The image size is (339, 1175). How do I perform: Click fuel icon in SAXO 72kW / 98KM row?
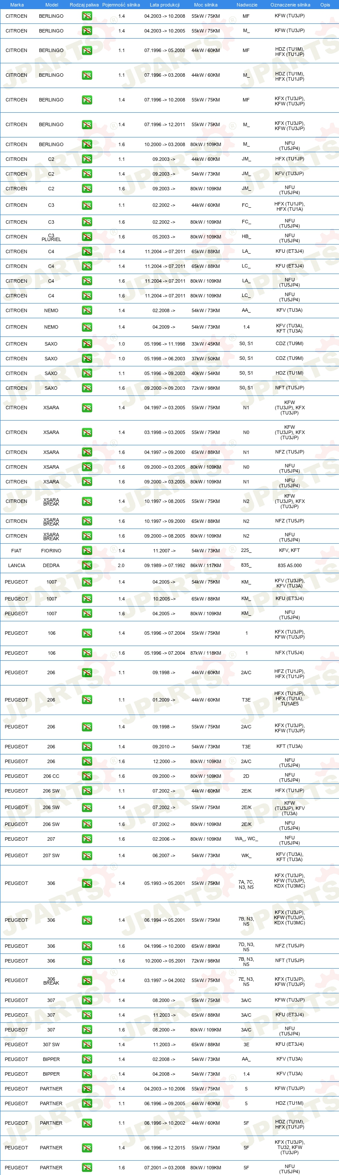(x=87, y=388)
